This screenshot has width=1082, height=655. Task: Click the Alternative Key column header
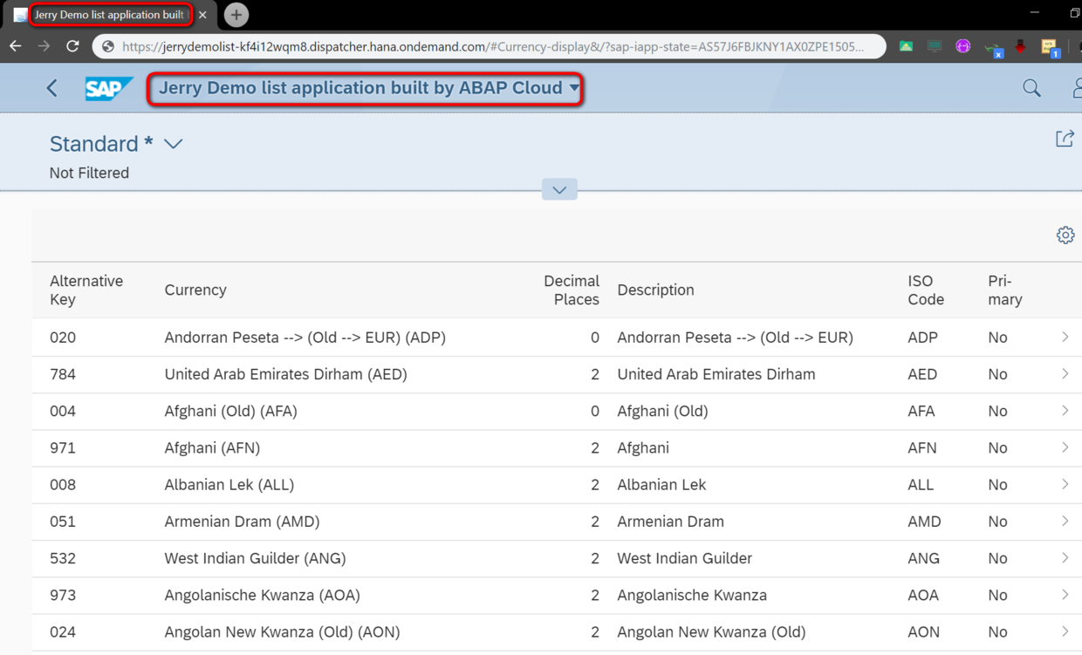86,290
